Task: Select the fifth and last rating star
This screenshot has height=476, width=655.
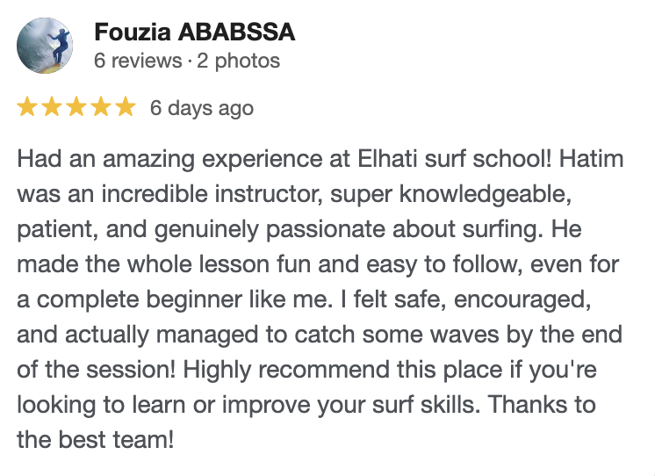Action: tap(126, 106)
